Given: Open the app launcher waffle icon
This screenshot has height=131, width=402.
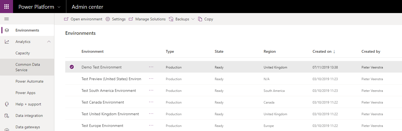Looking at the screenshot, I should point(7,7).
